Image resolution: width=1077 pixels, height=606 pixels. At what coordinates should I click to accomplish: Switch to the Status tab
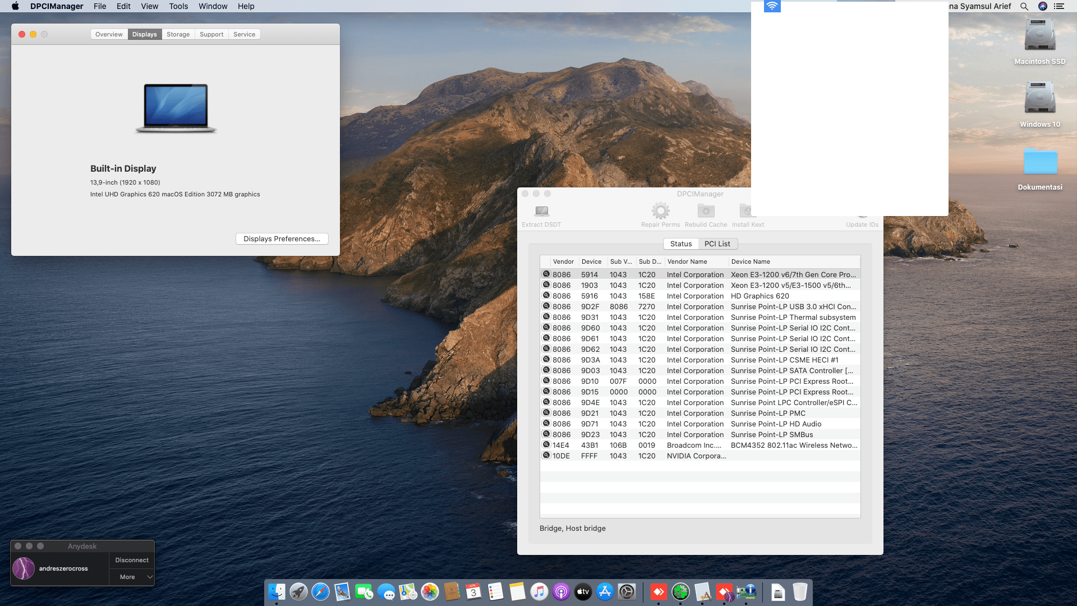tap(681, 244)
